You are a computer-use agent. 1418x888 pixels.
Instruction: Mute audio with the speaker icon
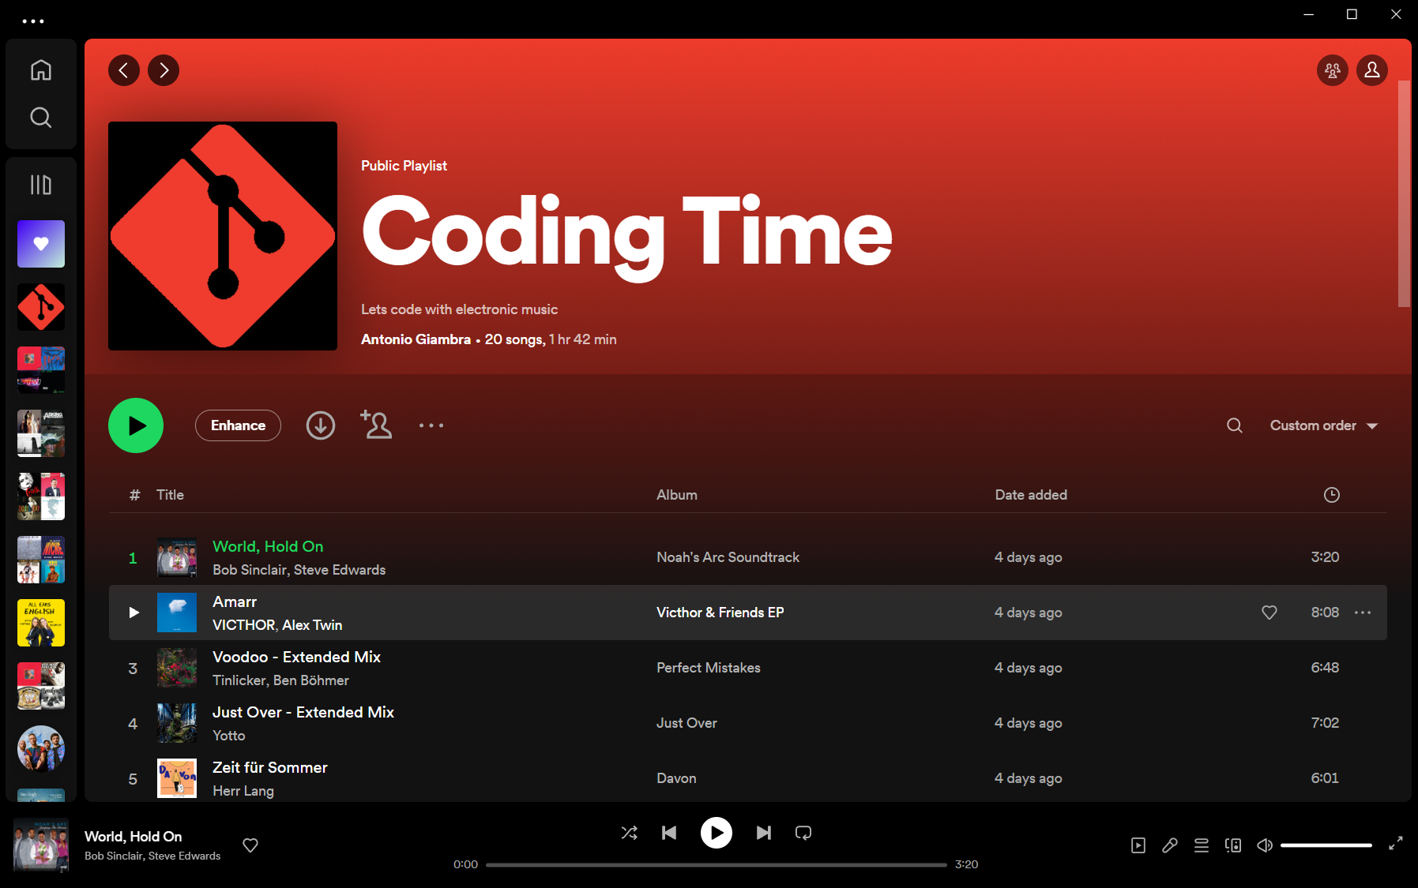click(x=1265, y=845)
